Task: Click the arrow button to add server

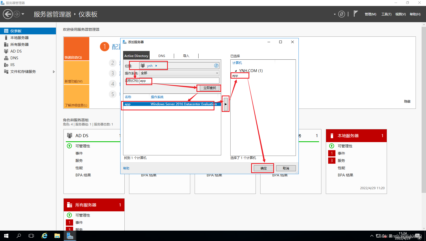Action: pos(226,104)
